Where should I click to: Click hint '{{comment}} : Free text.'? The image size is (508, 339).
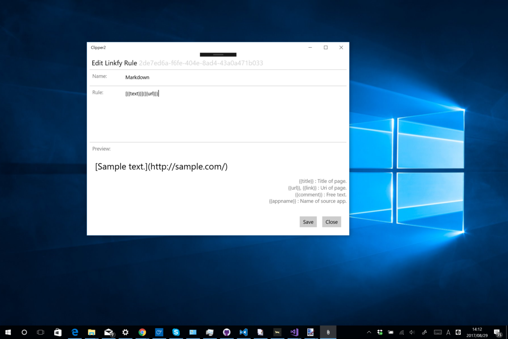pos(321,195)
